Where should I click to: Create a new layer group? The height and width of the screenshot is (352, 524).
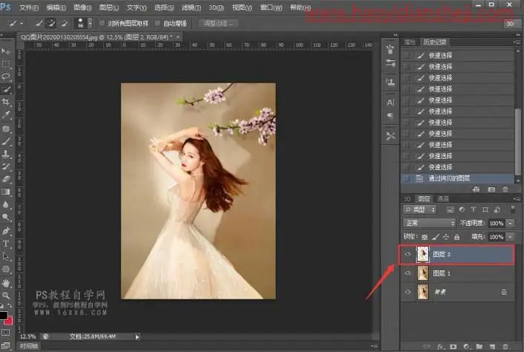click(479, 347)
